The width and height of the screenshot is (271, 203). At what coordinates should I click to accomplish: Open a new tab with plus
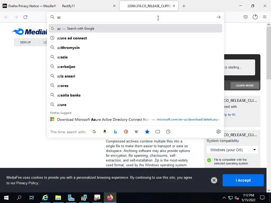[184, 6]
